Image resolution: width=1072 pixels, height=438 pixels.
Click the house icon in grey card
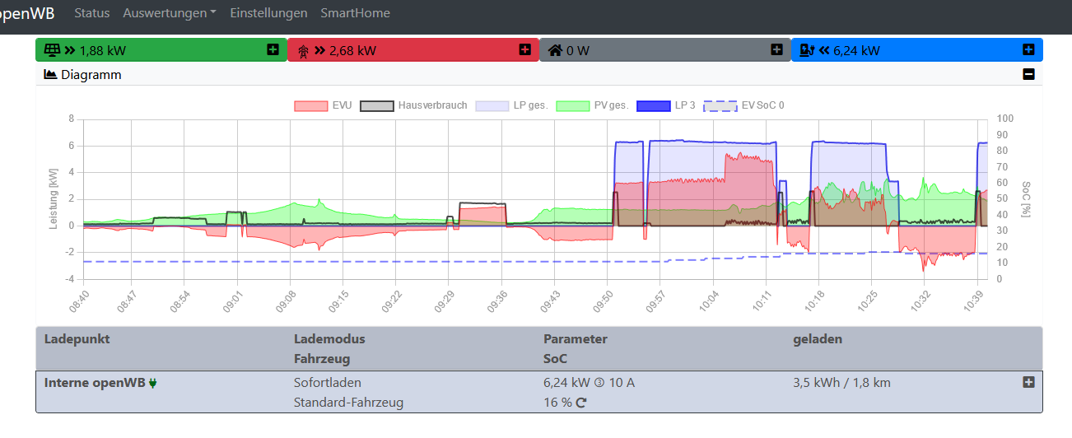point(555,50)
